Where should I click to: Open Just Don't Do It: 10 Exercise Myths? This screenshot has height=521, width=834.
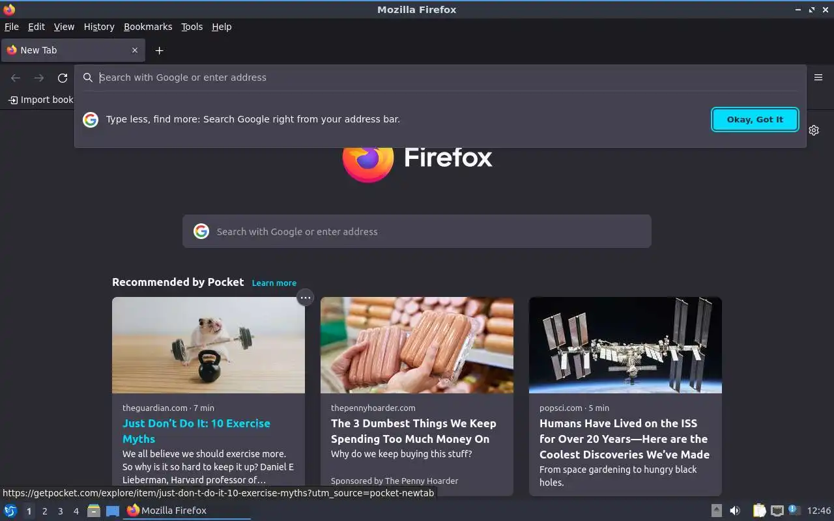click(196, 431)
